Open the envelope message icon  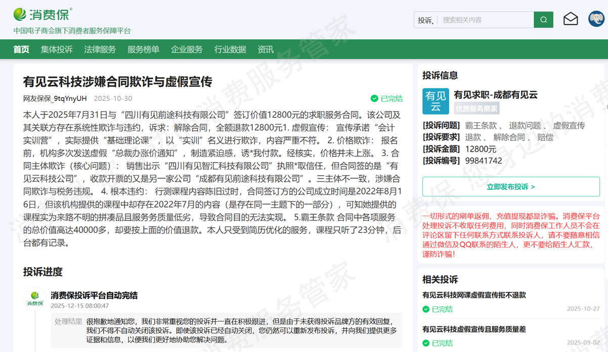tap(571, 19)
